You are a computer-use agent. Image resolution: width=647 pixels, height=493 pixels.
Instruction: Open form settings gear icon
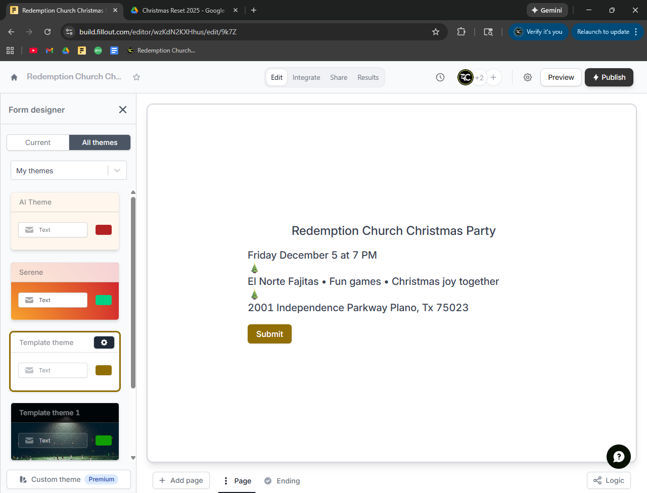pos(528,77)
